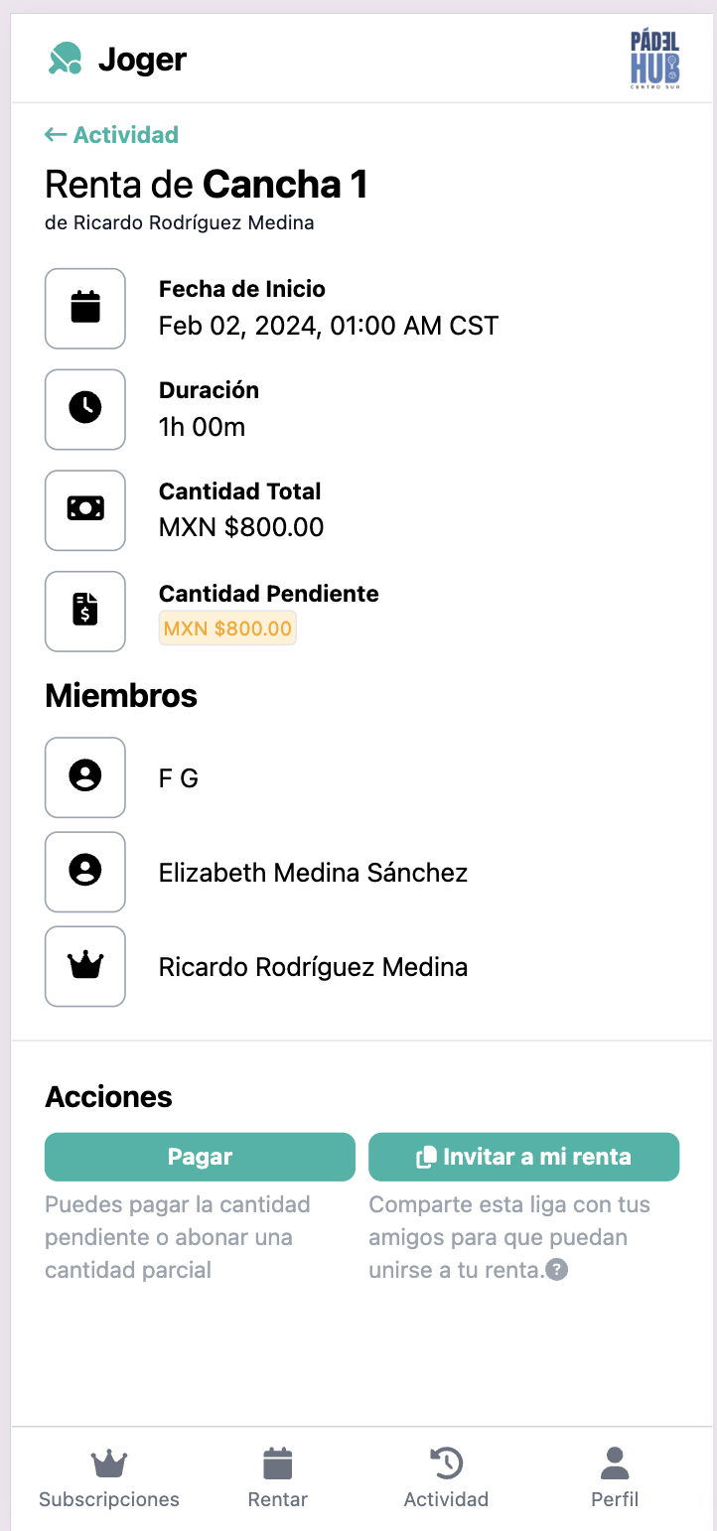Click the invoice icon beside Cantidad Pendiente
717x1531 pixels.
(x=85, y=611)
